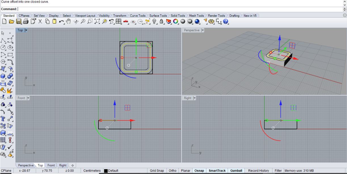Click the red car Set View icon

click(126, 21)
